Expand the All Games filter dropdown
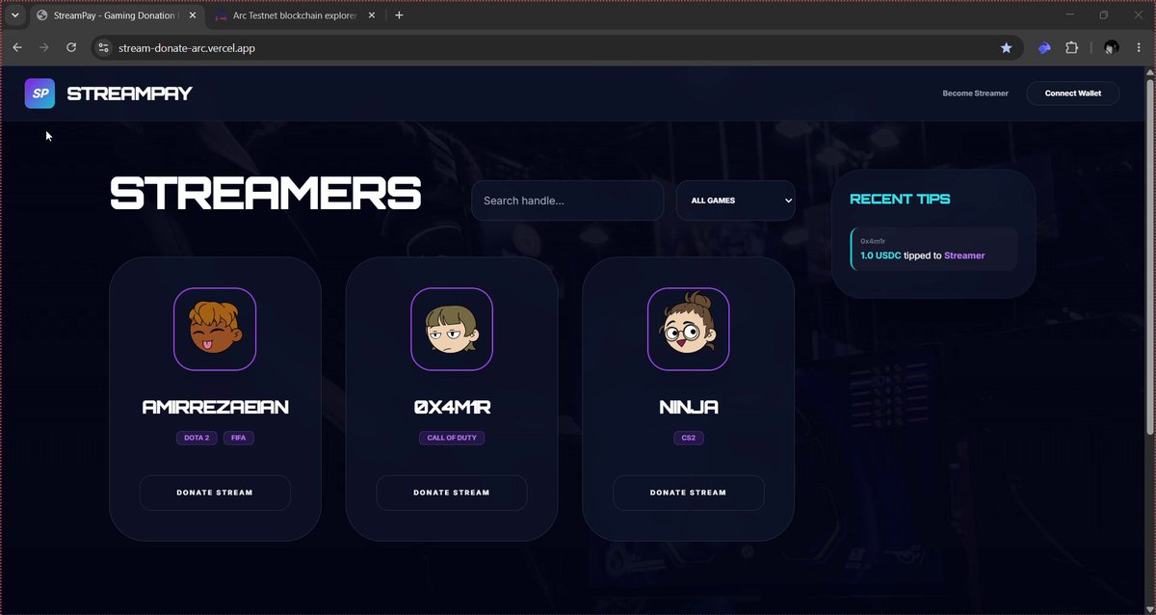 [736, 201]
